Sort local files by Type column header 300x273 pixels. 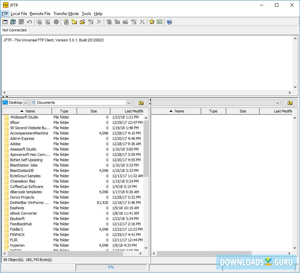64,111
